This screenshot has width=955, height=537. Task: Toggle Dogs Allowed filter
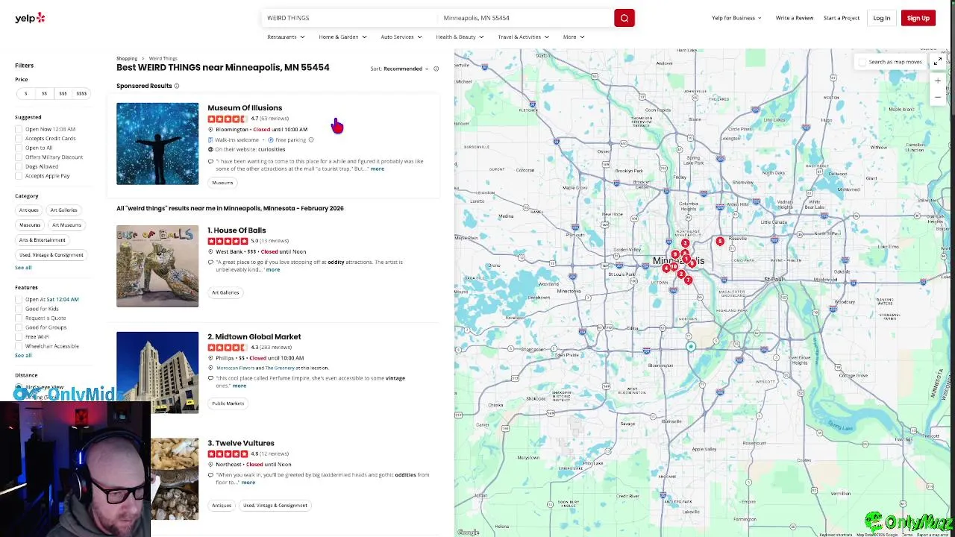tap(19, 166)
